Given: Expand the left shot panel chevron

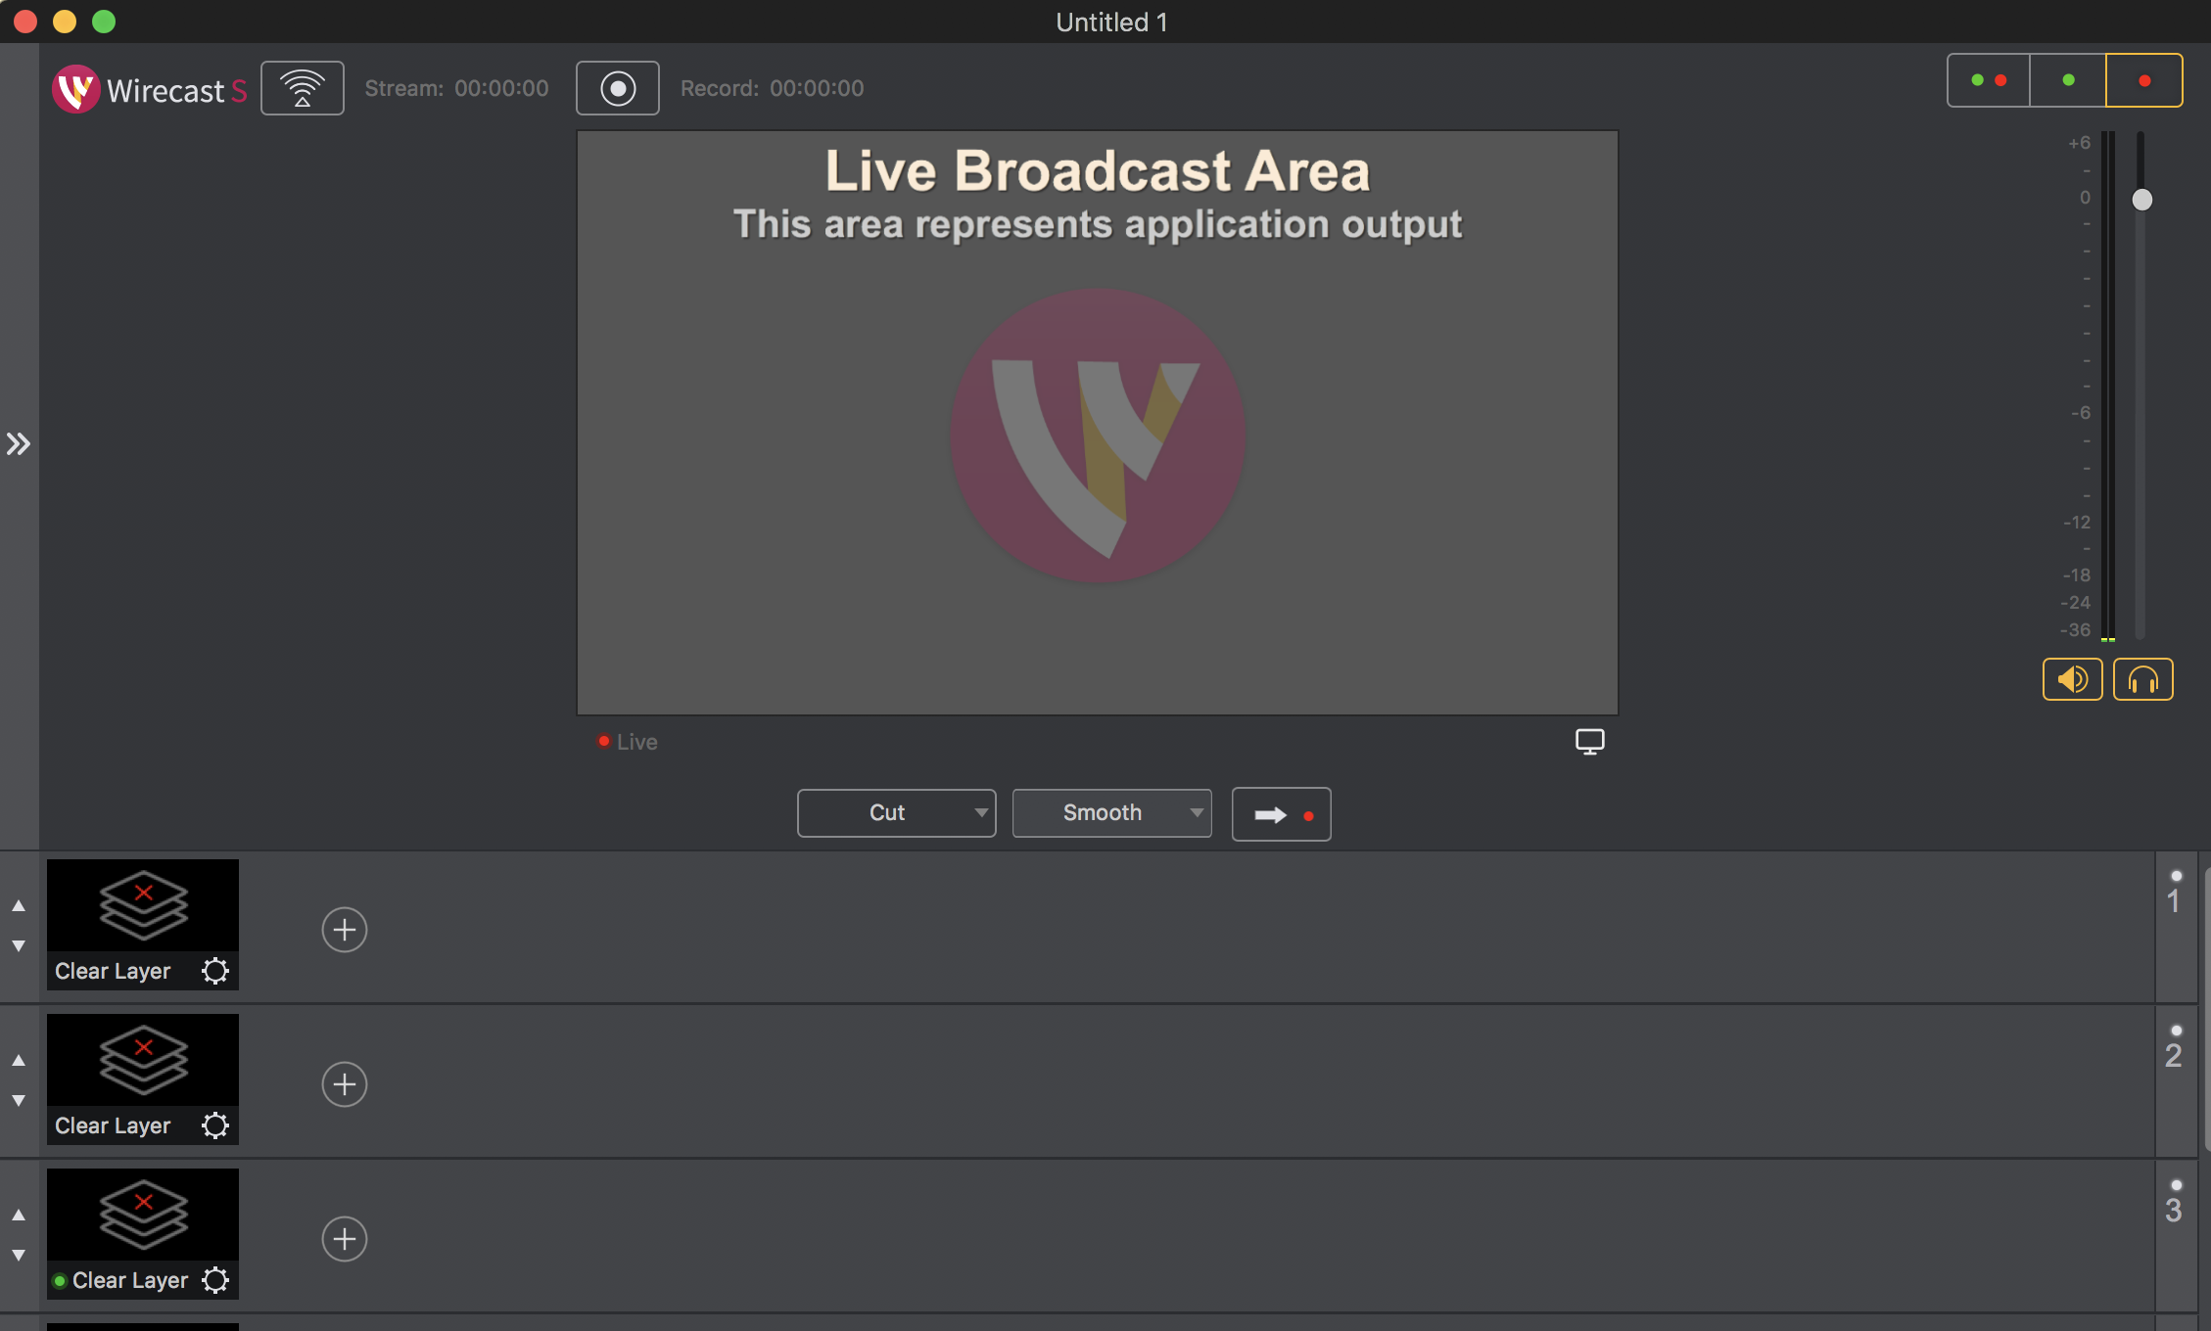Looking at the screenshot, I should [19, 443].
